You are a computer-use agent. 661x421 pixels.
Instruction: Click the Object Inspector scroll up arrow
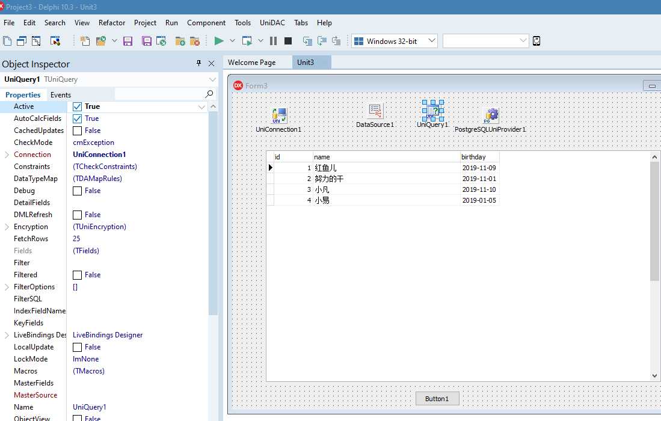click(213, 106)
